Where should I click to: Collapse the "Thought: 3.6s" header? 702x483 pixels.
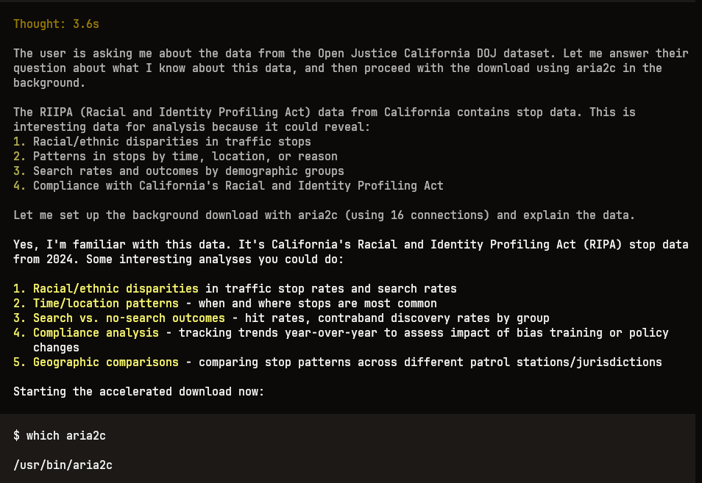[x=56, y=24]
